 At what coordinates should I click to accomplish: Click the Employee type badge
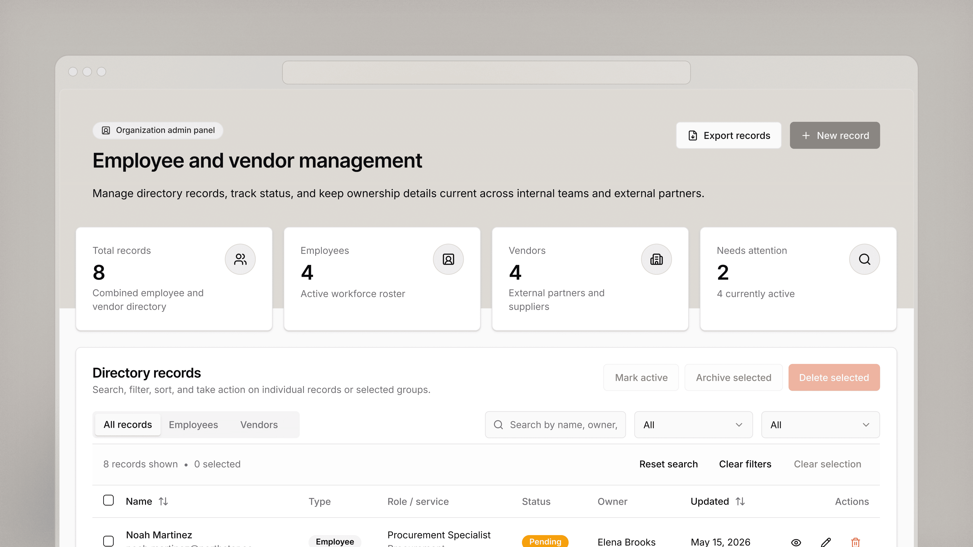(335, 541)
